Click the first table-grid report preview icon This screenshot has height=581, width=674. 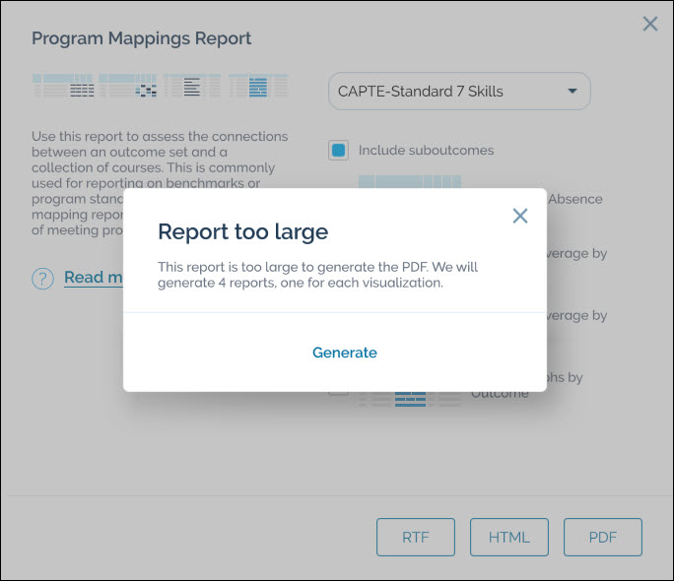pyautogui.click(x=64, y=87)
